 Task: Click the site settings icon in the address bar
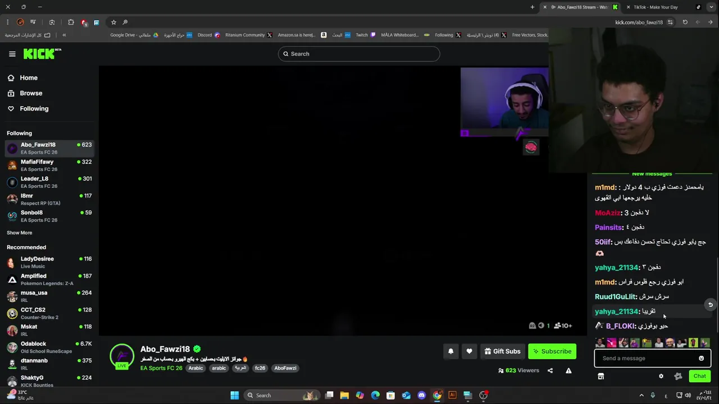(x=670, y=22)
